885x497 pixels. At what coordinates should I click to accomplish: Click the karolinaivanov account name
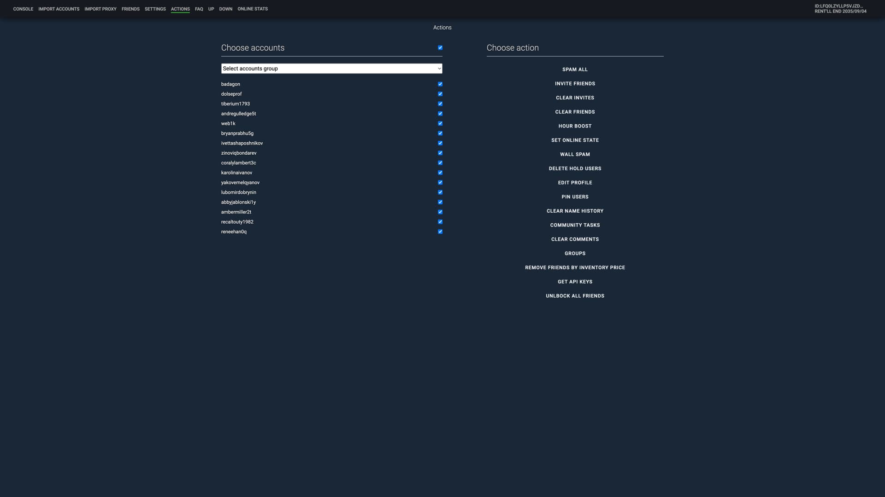tap(236, 173)
